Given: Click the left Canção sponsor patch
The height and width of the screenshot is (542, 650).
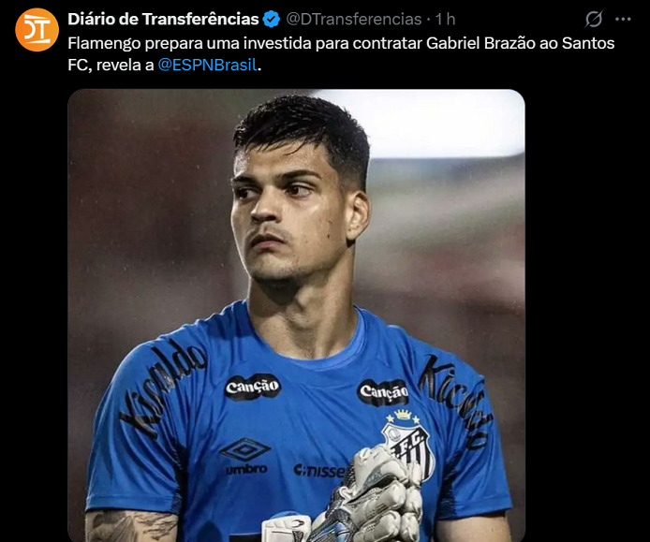Looking at the screenshot, I should click(x=253, y=387).
